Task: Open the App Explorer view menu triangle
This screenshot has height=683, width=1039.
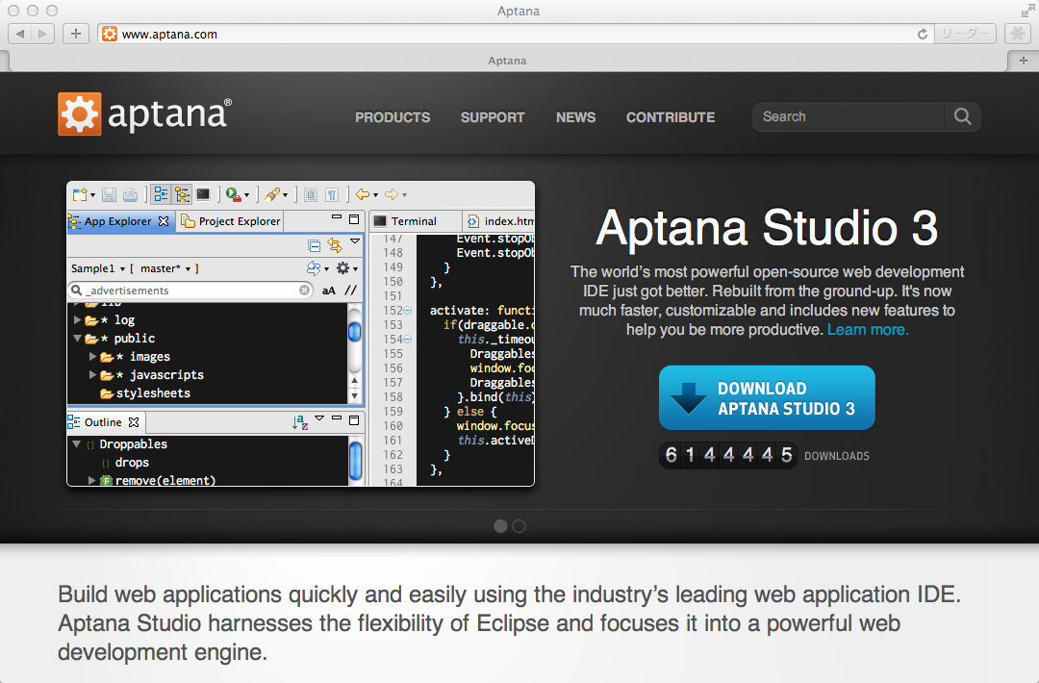Action: tap(355, 241)
